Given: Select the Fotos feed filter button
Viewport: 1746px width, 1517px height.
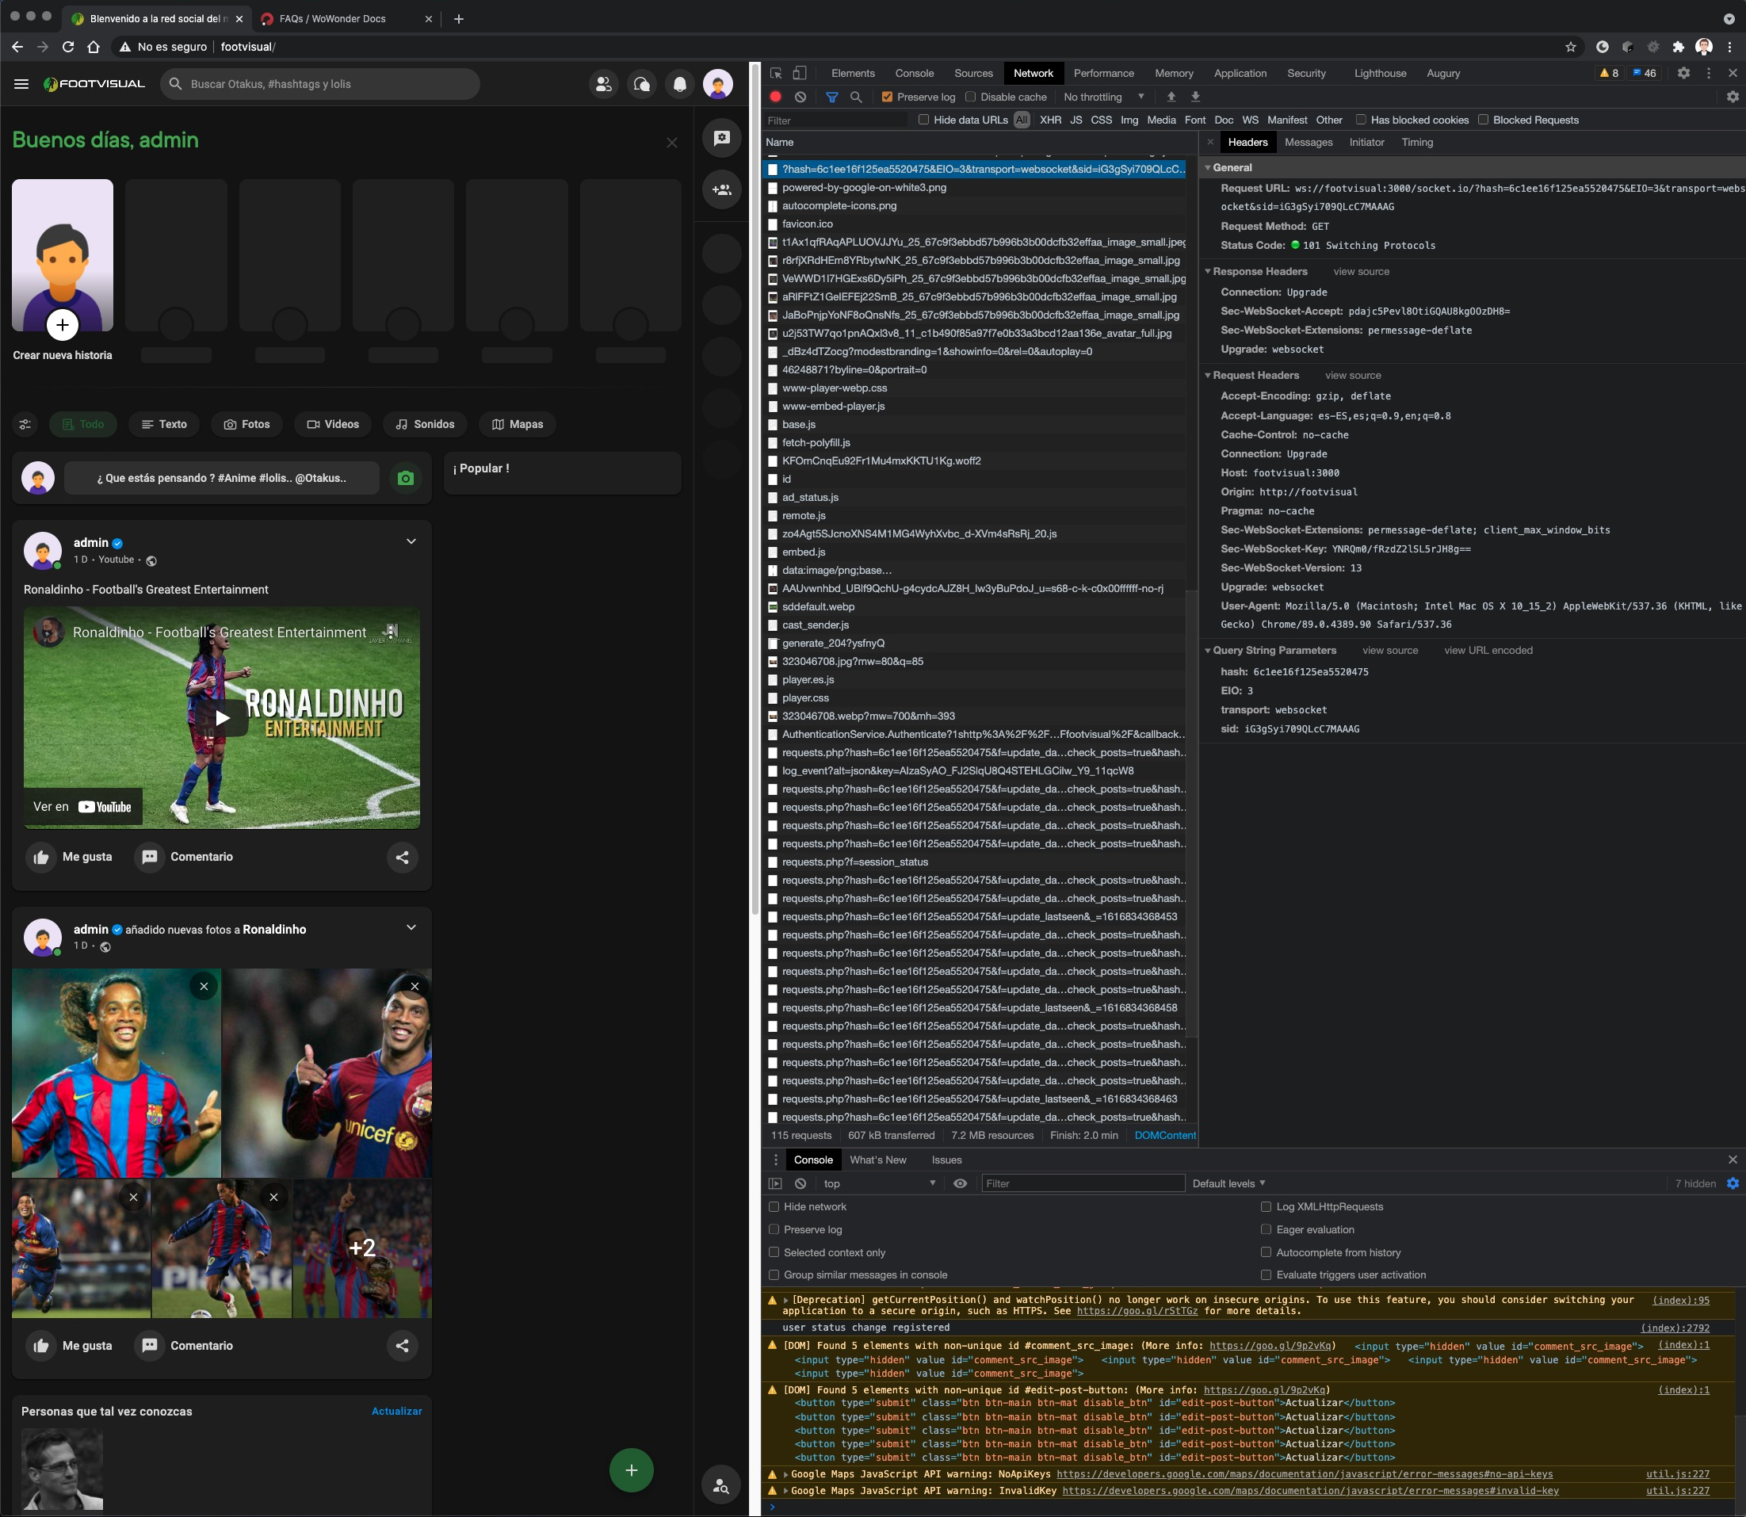Looking at the screenshot, I should 246,424.
